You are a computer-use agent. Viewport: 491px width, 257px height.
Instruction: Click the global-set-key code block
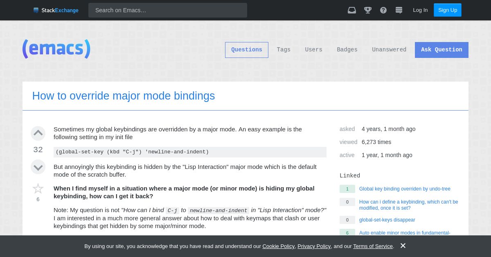click(x=190, y=152)
